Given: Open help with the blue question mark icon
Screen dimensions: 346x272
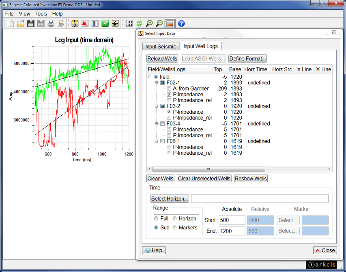Looking at the screenshot, I should [181, 24].
